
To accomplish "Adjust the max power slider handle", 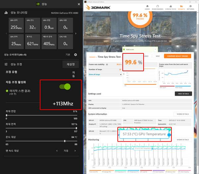I will click(x=76, y=128).
